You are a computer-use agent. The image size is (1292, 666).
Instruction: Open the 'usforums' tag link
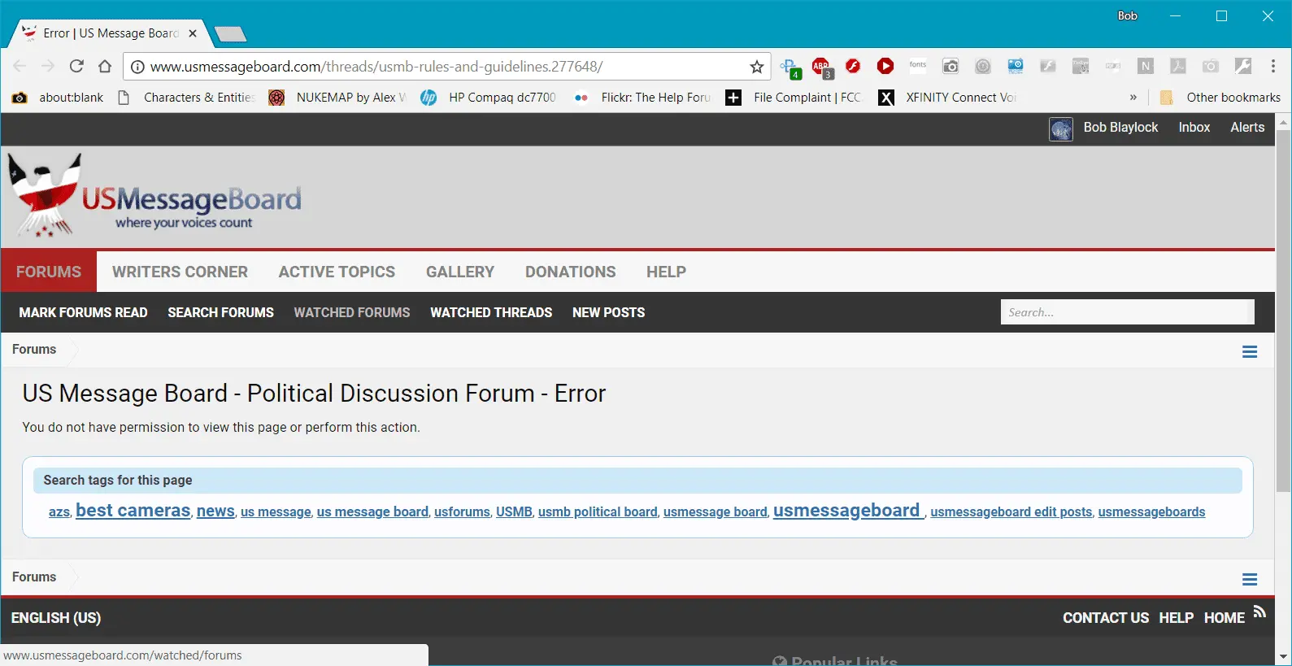pyautogui.click(x=462, y=511)
